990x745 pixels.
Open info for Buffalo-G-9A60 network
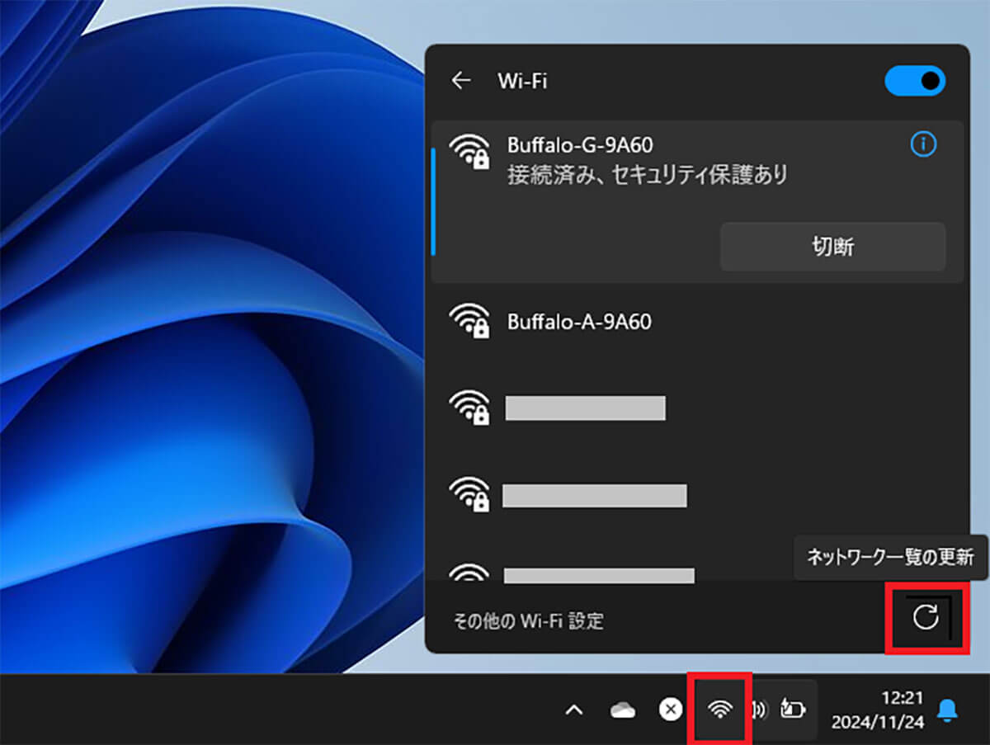point(923,145)
